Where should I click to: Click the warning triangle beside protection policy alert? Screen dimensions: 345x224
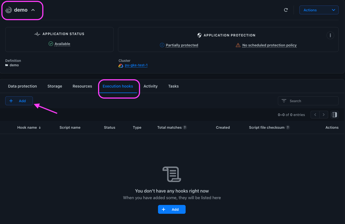click(x=238, y=45)
